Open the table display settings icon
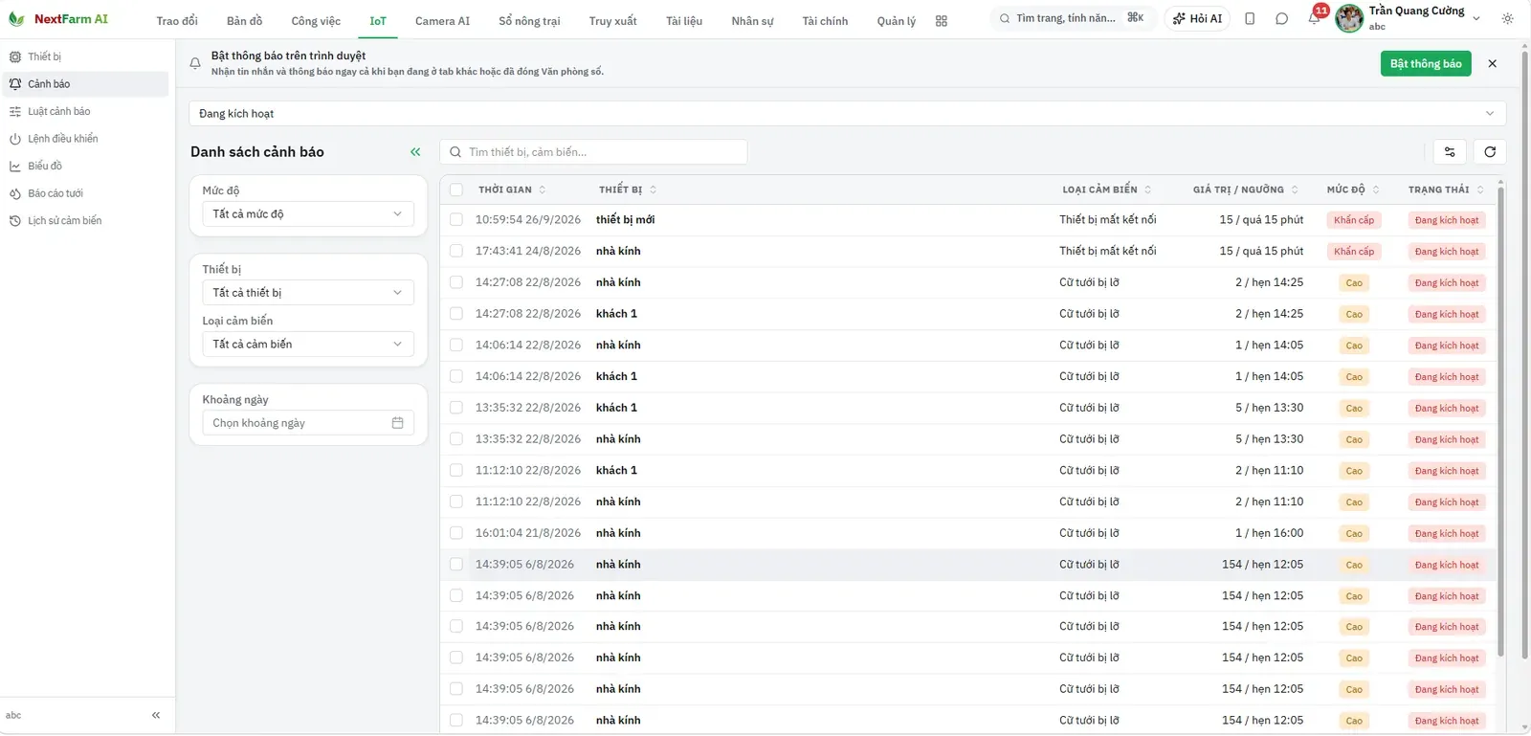Viewport: 1531px width, 736px height. (x=1450, y=152)
